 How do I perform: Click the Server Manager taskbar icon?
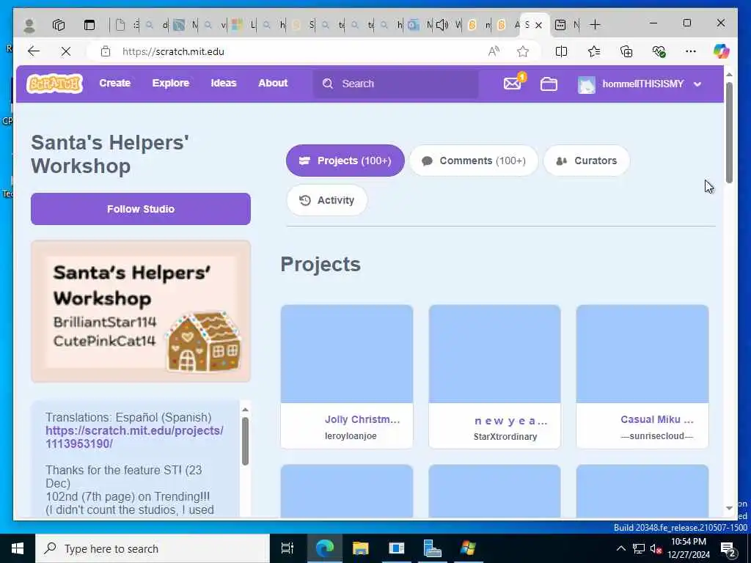pos(432,548)
